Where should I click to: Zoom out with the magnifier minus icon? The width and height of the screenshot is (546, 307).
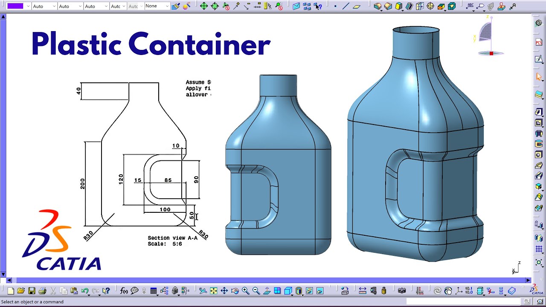(x=256, y=291)
